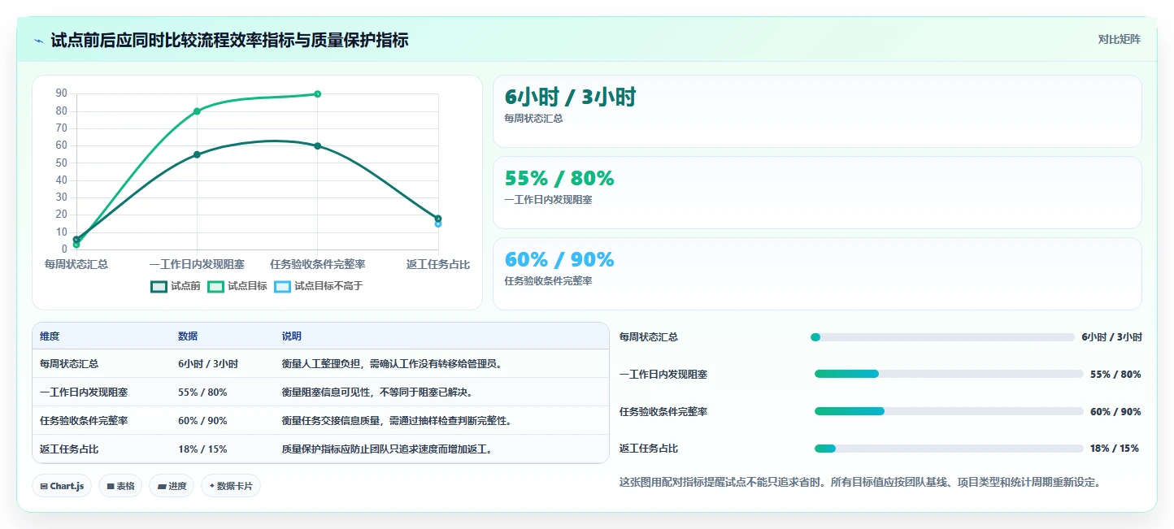
Task: Click the 试点目标 data point at 80
Action: coord(197,111)
